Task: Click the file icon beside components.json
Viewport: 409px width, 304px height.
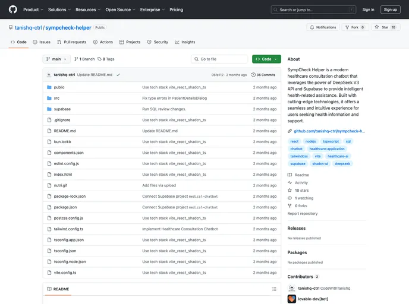Action: [x=49, y=153]
